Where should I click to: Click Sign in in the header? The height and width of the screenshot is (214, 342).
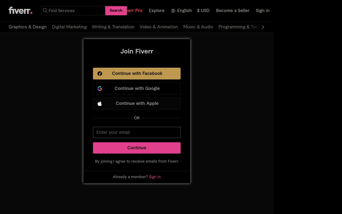click(263, 11)
